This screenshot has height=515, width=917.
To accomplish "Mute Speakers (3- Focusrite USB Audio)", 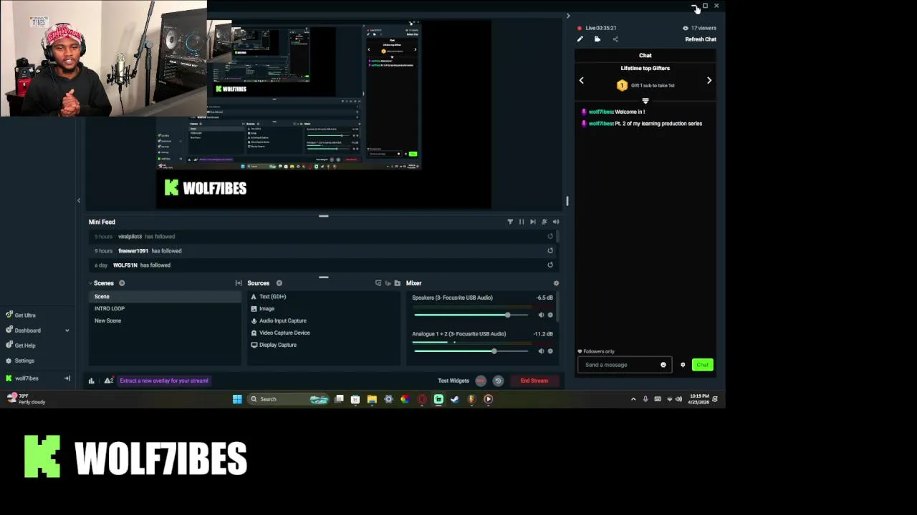I will pyautogui.click(x=541, y=315).
